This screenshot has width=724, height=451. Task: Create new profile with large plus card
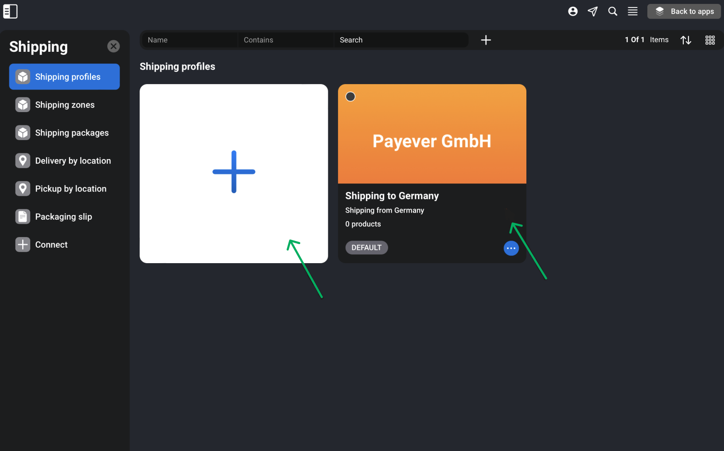pyautogui.click(x=234, y=174)
